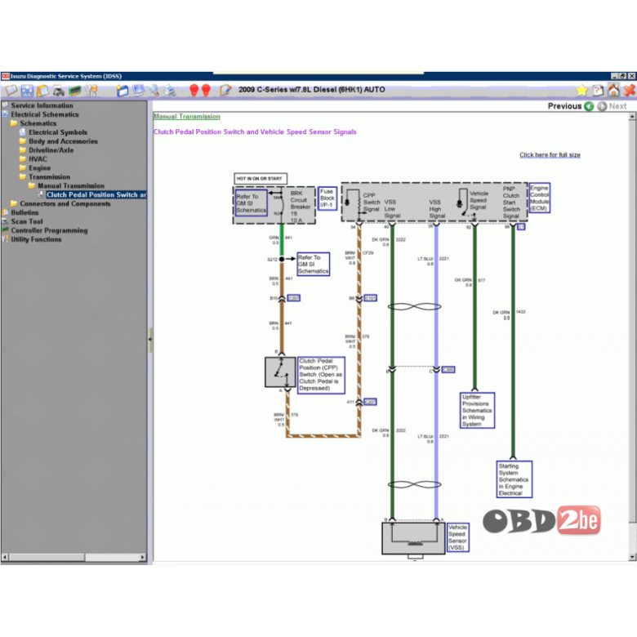Open Clutch Pedal Position (CPP) Switch link
The height and width of the screenshot is (637, 637).
(x=321, y=375)
